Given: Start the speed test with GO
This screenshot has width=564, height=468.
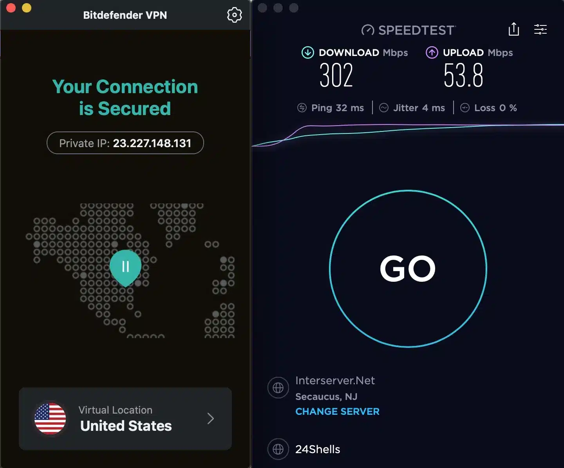Looking at the screenshot, I should [408, 269].
